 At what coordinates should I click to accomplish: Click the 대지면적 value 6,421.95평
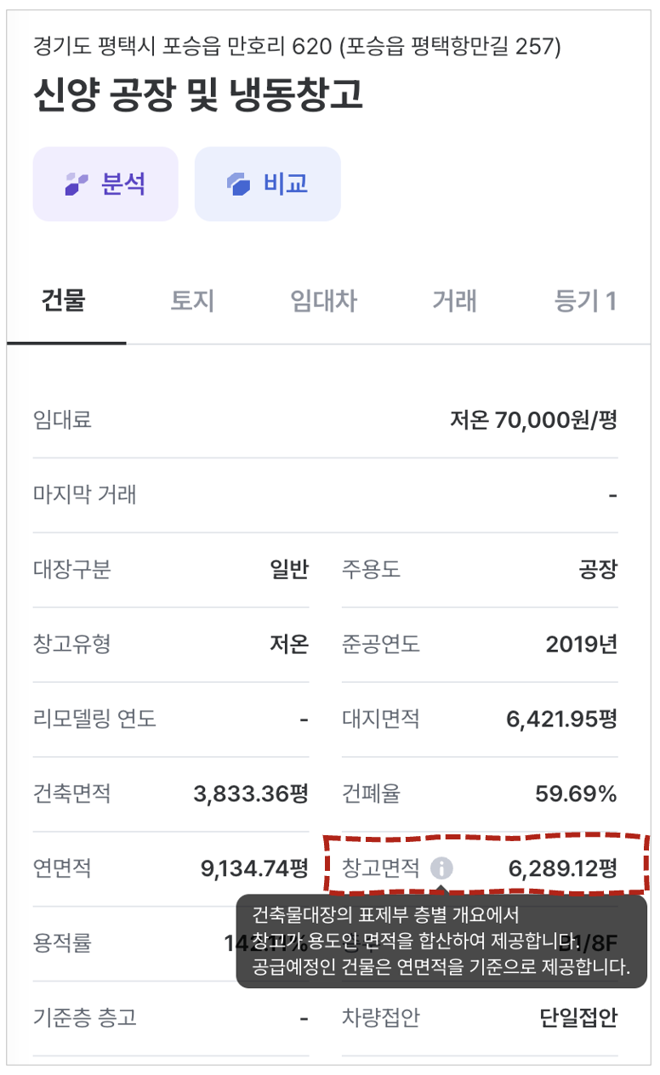[561, 719]
